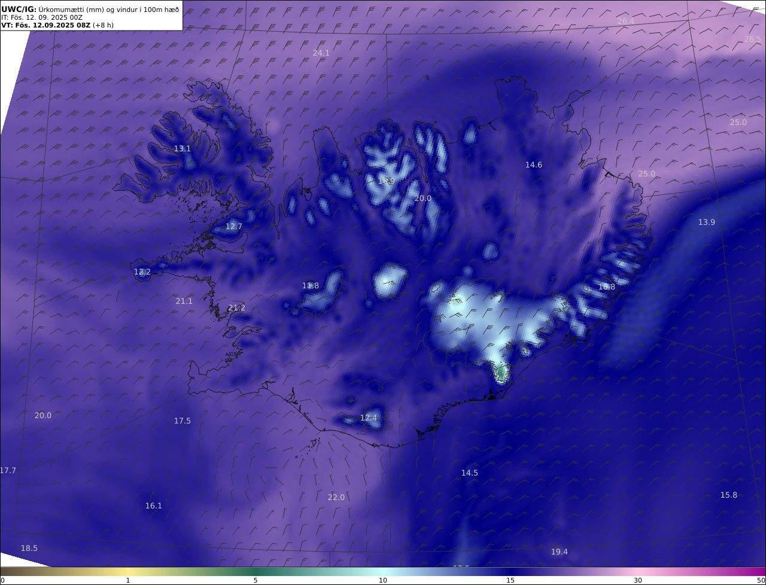Screen dimensions: 766x585
Task: Click the colorbar tick labeled 10
Action: point(383,580)
